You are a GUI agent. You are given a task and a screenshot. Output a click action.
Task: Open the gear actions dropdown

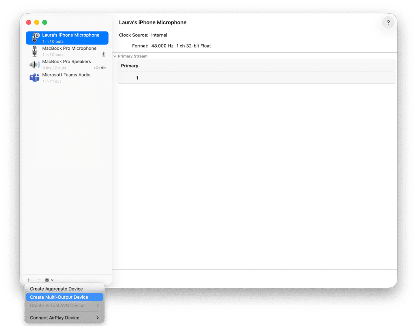point(49,280)
